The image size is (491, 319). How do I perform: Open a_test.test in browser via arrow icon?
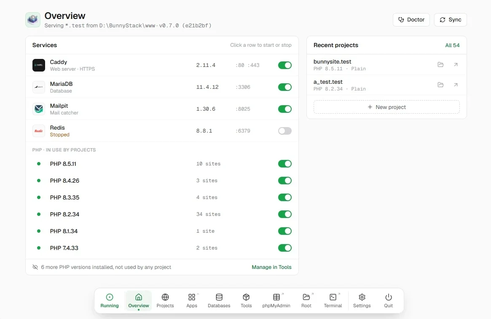click(x=456, y=85)
